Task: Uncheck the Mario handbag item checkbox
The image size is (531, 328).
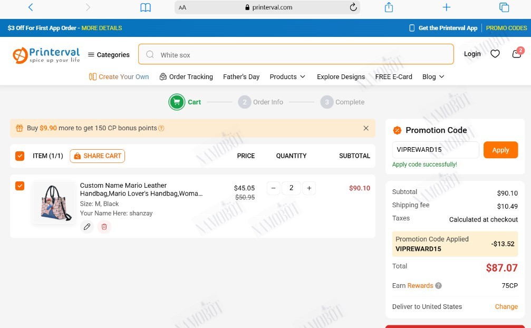Action: pos(20,186)
